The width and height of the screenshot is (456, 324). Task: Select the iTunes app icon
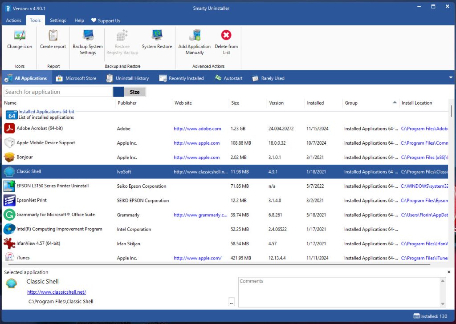[9, 257]
